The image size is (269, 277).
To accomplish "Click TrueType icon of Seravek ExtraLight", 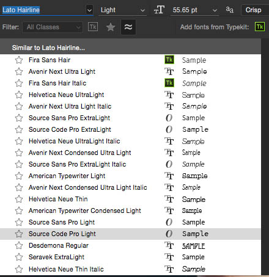I will (x=169, y=257).
